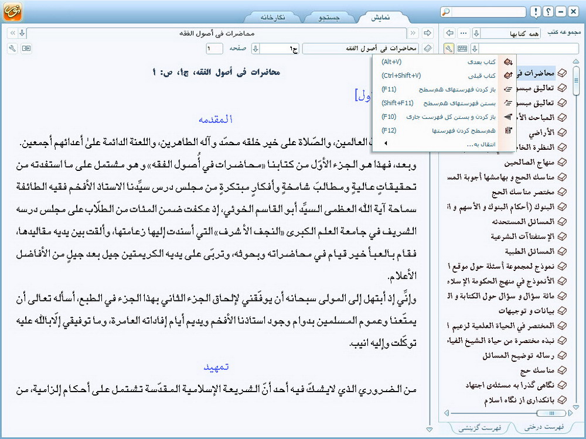The image size is (586, 439).
Task: Click book icon beside المسائل الطبية
Action: pos(562,251)
